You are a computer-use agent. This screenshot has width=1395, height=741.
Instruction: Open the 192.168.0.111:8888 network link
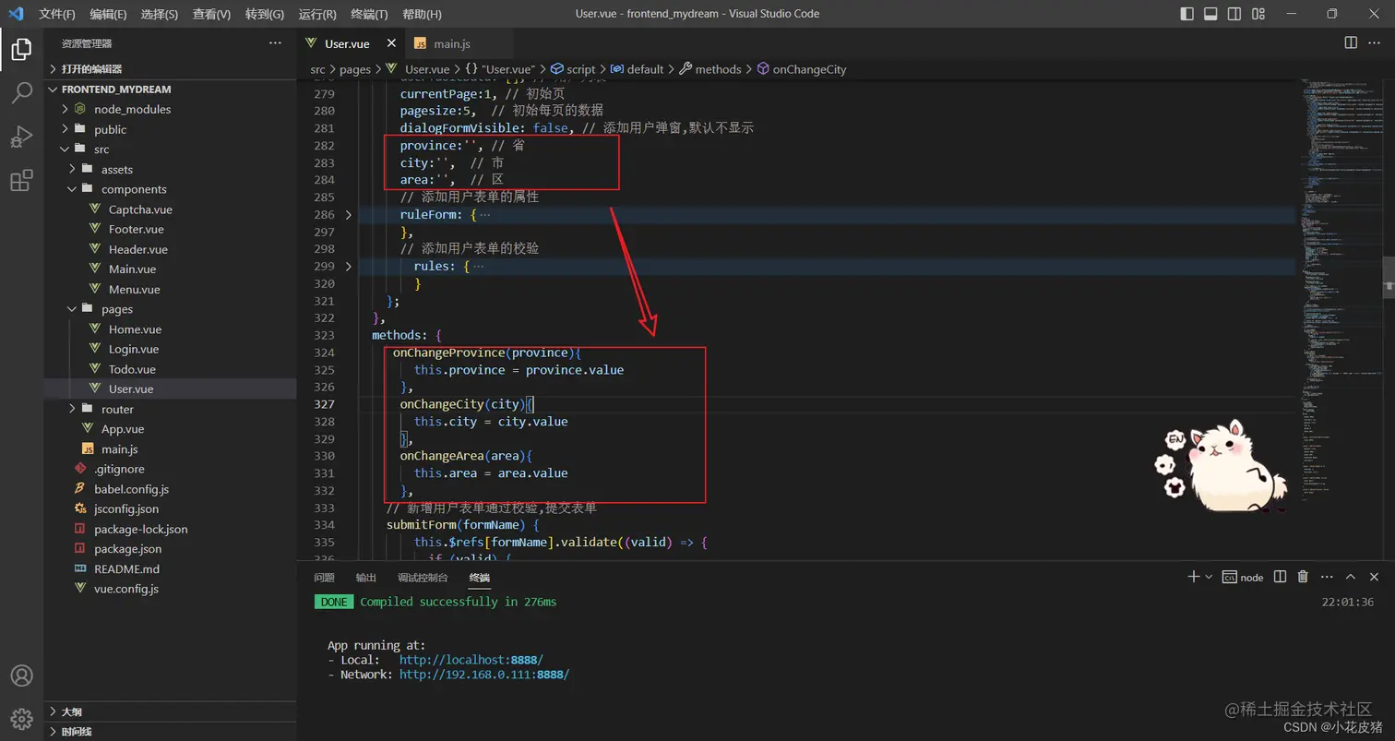coord(484,675)
